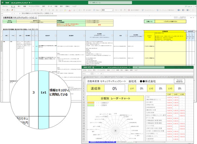Toggle Underline formatting in the back window

click(x=49, y=10)
